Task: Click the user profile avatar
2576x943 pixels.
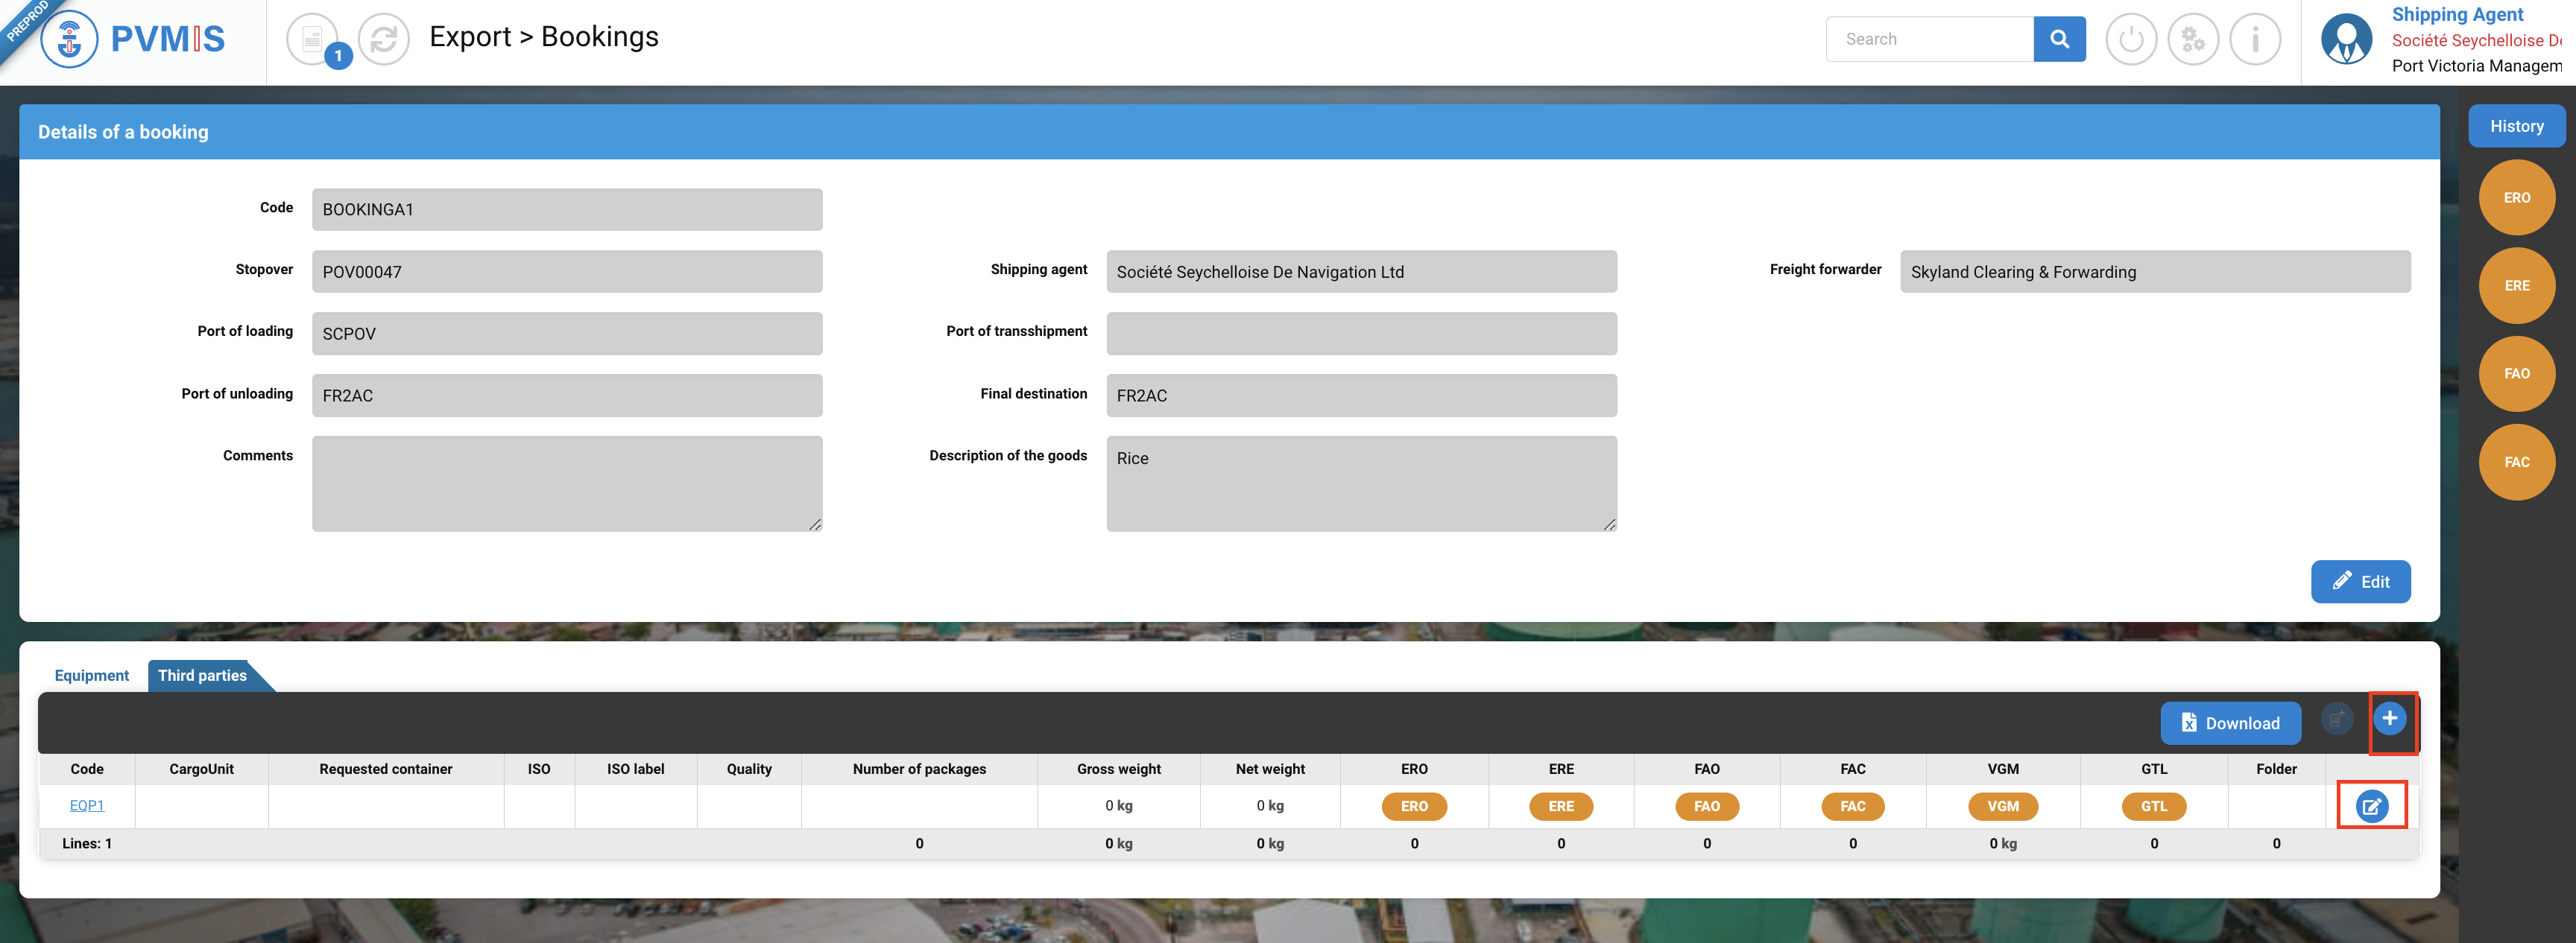Action: (2346, 40)
